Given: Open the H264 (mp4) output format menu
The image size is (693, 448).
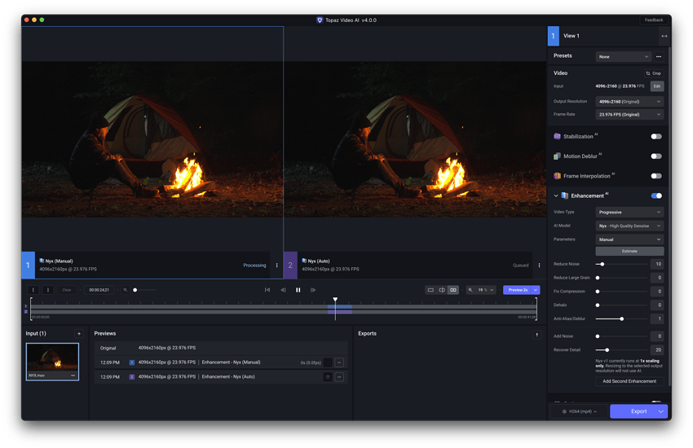Looking at the screenshot, I should point(579,411).
